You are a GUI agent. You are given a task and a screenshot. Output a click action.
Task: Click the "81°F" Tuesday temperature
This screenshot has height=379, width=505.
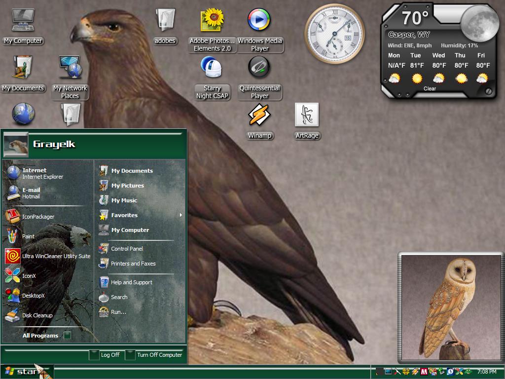(417, 66)
